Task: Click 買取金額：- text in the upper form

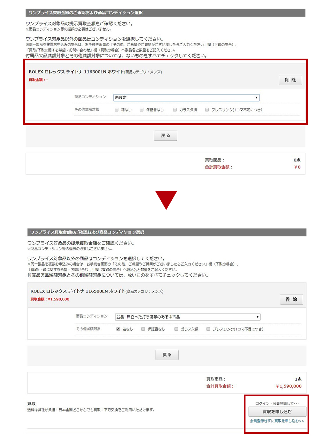Action: (x=38, y=80)
